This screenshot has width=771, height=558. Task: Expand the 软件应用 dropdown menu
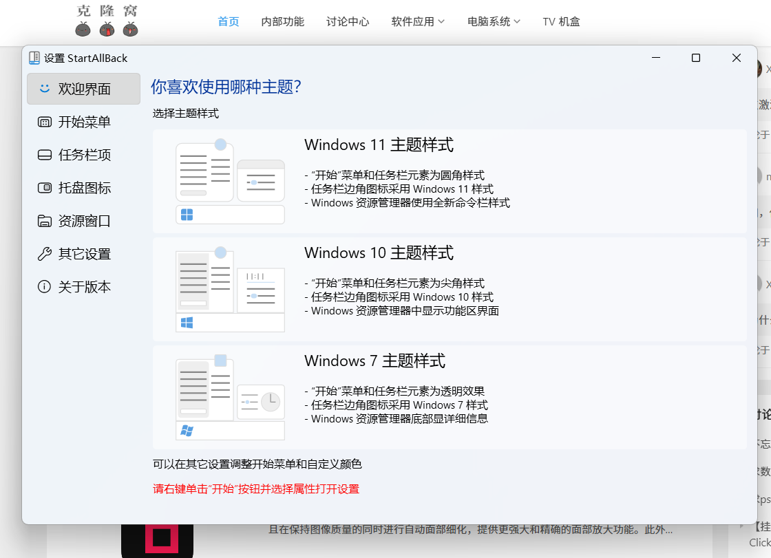point(418,21)
